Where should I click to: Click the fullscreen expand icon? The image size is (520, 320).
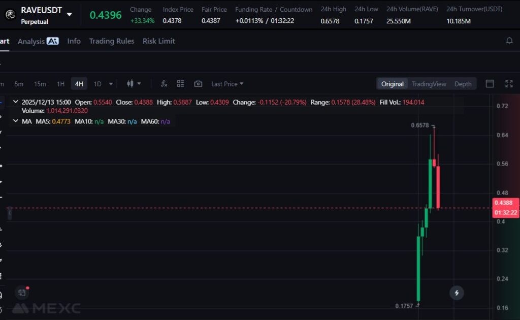[509, 84]
